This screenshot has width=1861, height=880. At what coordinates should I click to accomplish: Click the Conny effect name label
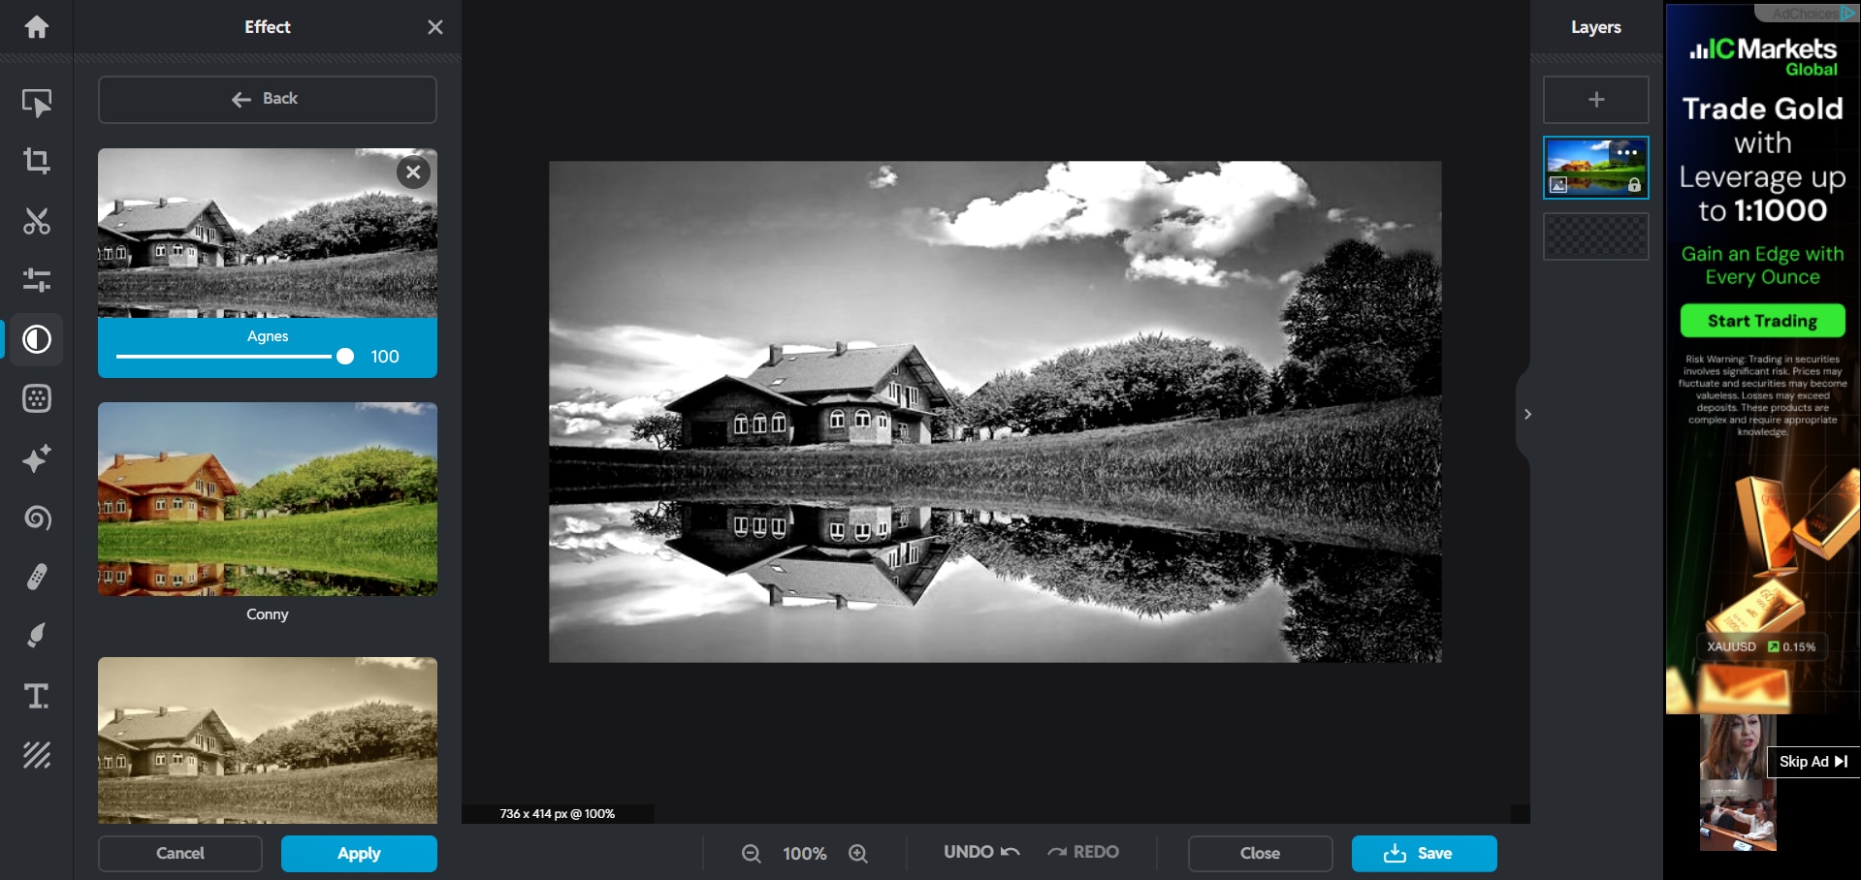[268, 614]
